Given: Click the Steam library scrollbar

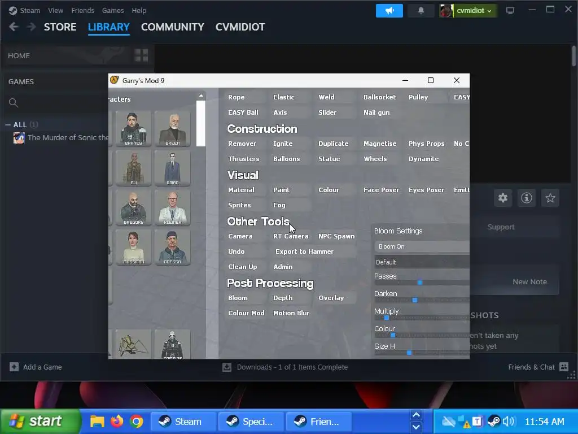Looking at the screenshot, I should pyautogui.click(x=574, y=56).
